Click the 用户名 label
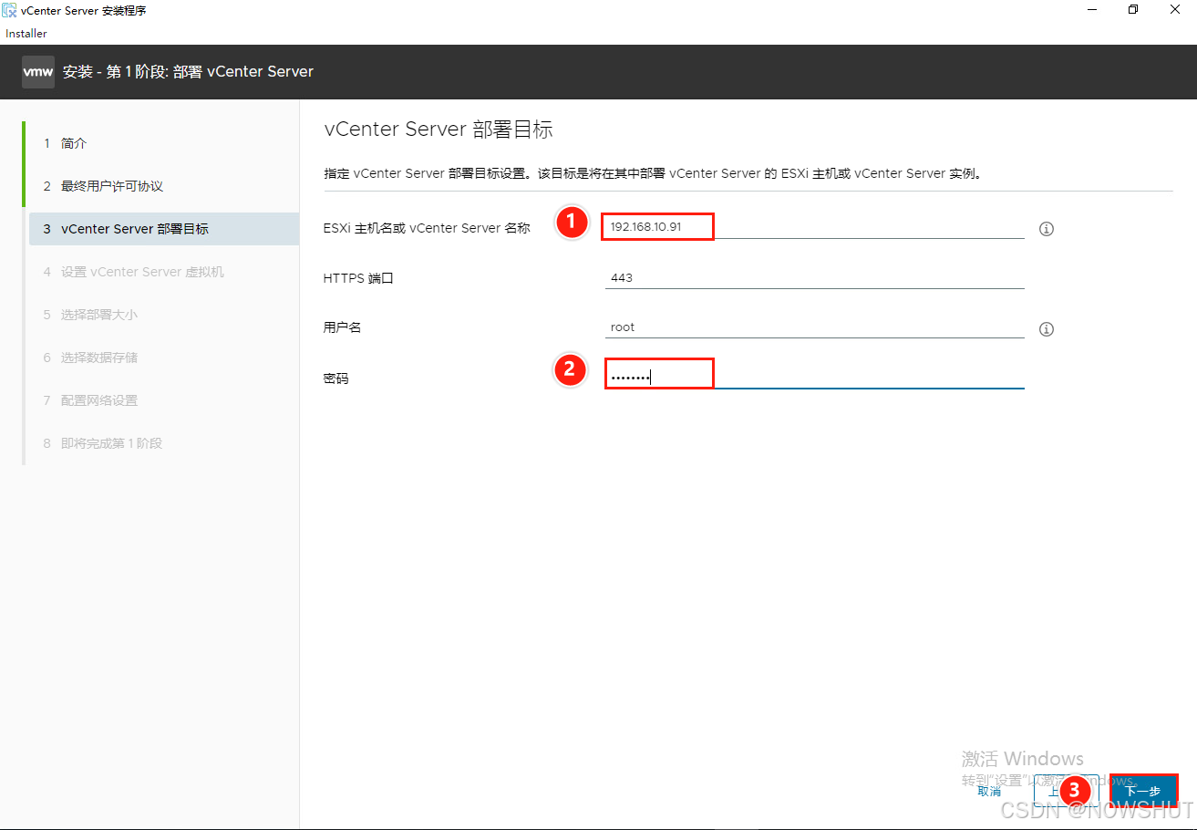Image resolution: width=1197 pixels, height=830 pixels. (x=343, y=327)
